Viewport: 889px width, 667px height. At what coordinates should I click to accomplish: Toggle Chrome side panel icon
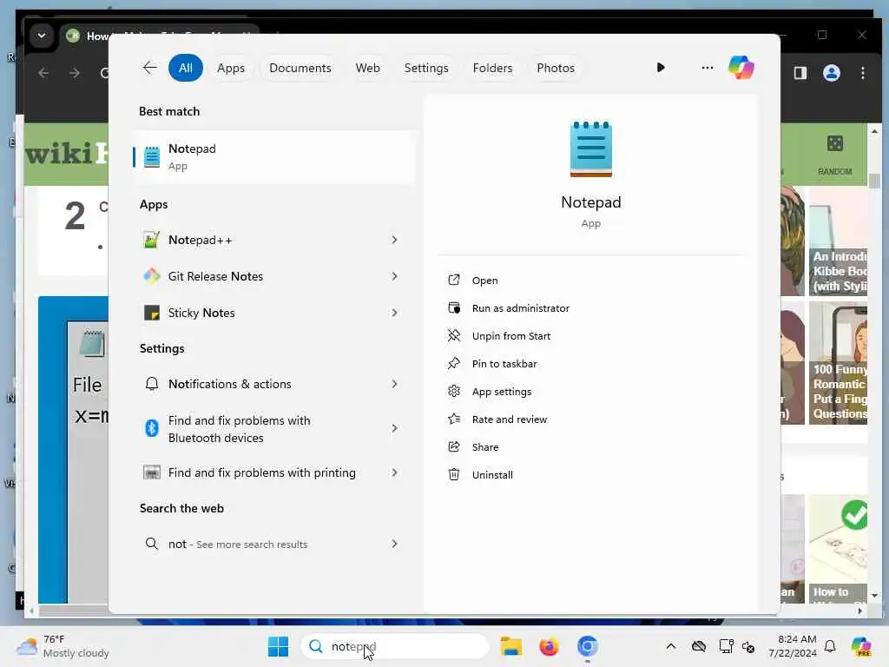click(800, 73)
